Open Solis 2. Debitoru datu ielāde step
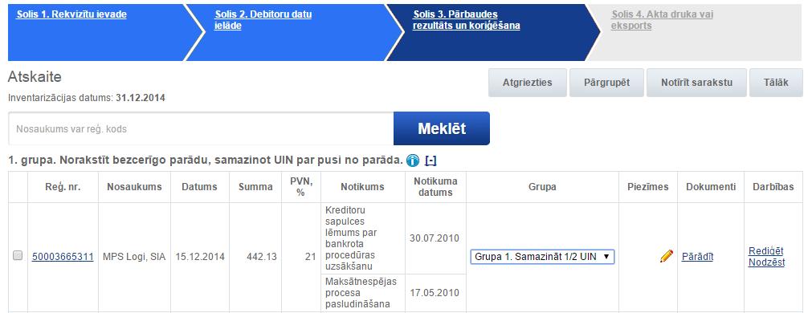The image size is (808, 313). click(263, 20)
